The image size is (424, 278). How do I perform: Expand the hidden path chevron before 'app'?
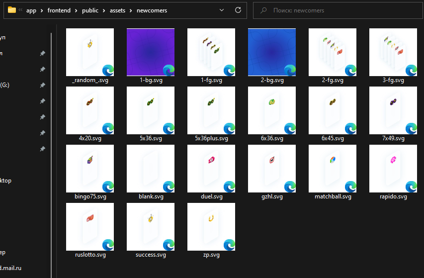tap(21, 10)
